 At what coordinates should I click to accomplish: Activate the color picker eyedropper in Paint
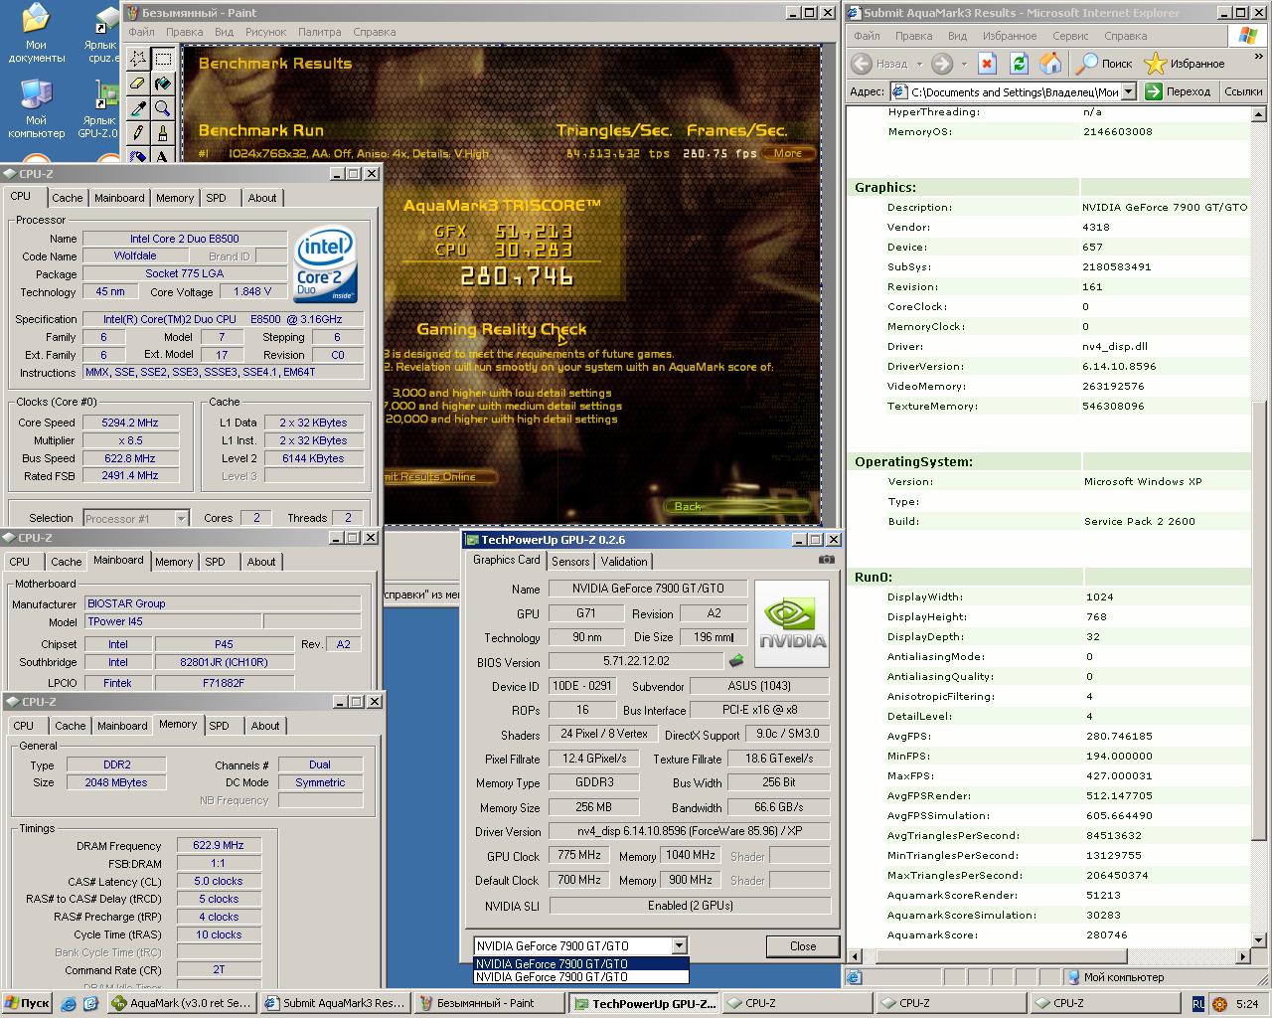click(138, 107)
